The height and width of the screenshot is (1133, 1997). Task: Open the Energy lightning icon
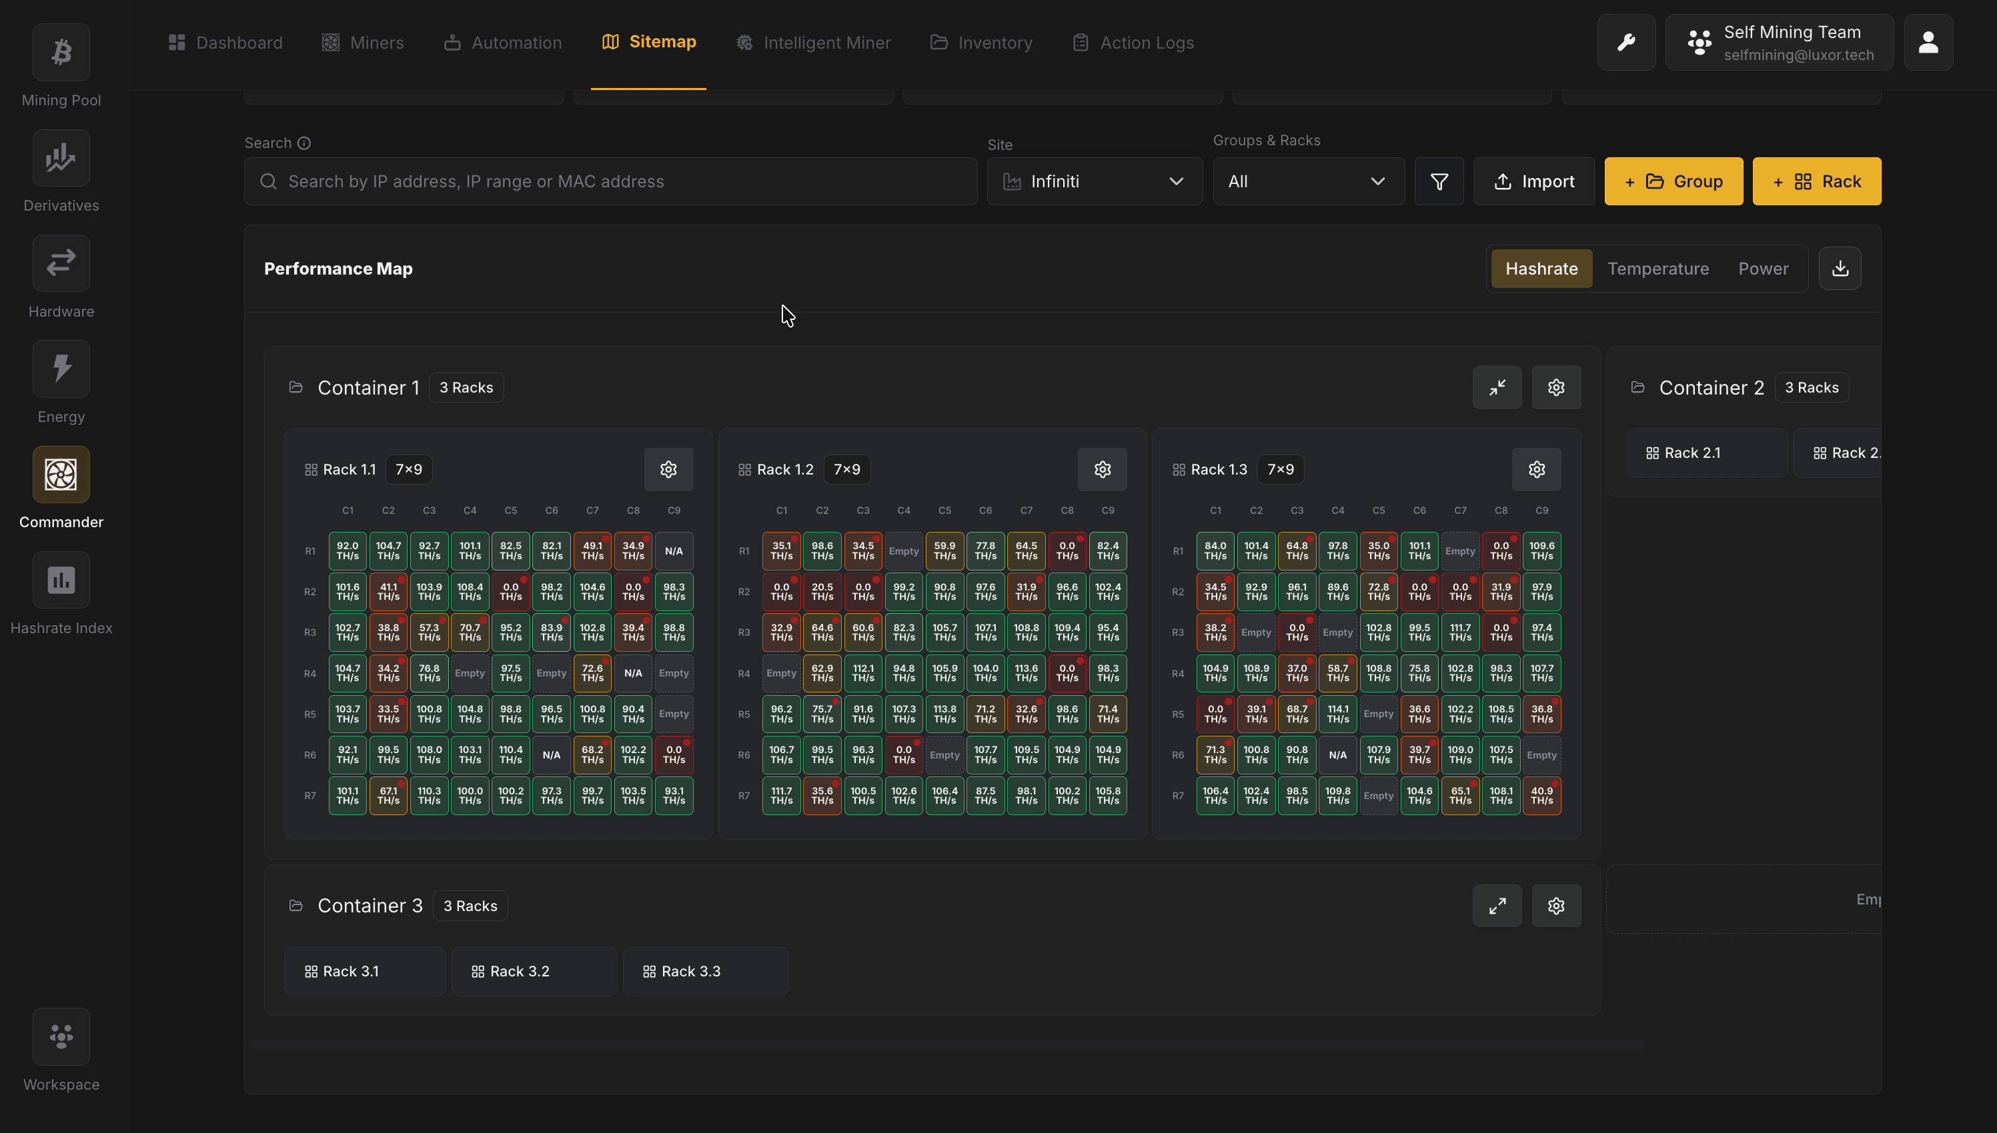tap(61, 369)
